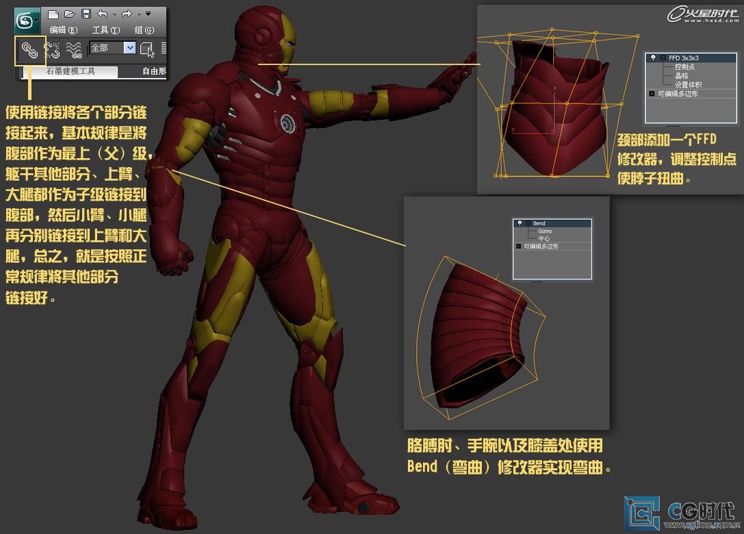This screenshot has height=534, width=744.
Task: Select the Bend modifier row
Action: pos(552,223)
